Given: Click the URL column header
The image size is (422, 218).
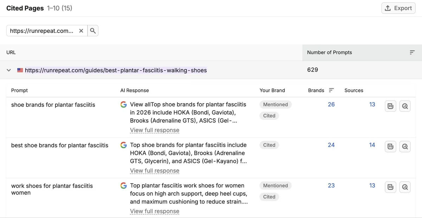Looking at the screenshot, I should [11, 52].
